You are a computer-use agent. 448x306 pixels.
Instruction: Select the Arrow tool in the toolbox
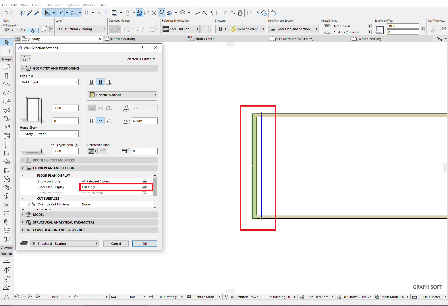coord(6,42)
